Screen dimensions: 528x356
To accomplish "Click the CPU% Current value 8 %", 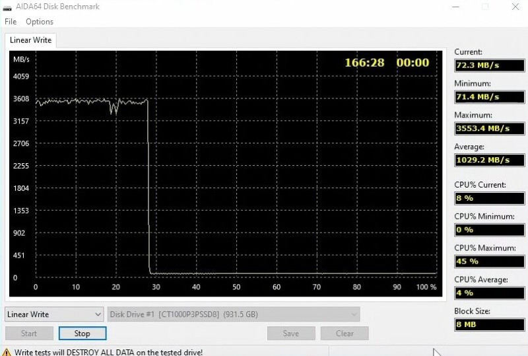I will (489, 198).
